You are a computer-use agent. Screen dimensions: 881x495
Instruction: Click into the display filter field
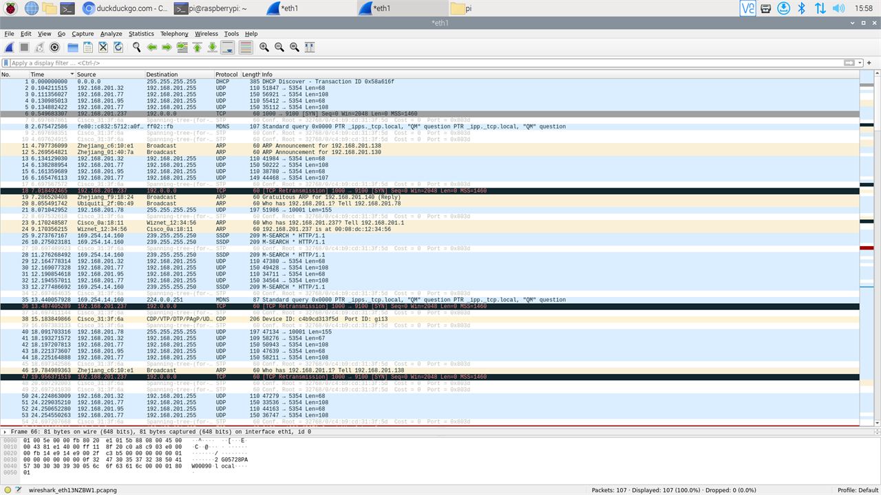(427, 63)
